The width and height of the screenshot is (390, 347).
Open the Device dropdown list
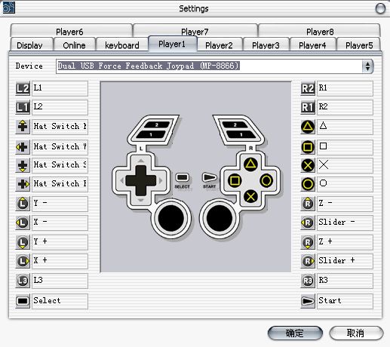[x=367, y=66]
